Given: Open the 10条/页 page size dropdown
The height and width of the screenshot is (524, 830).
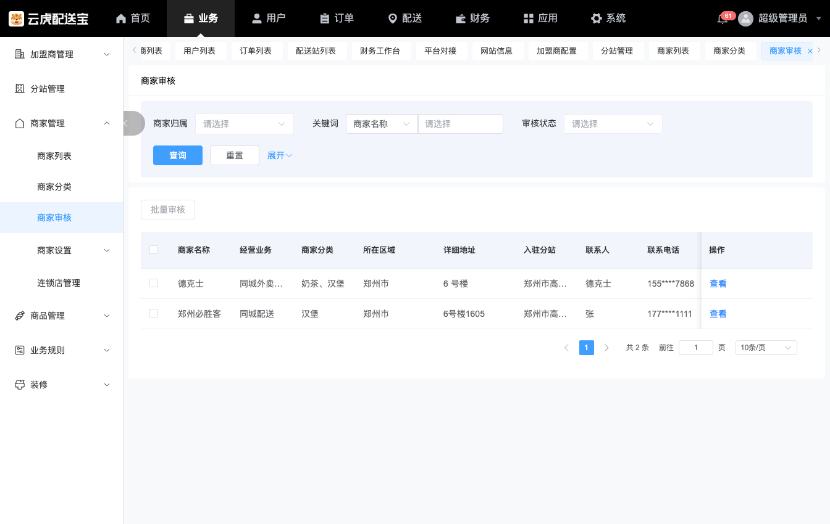Looking at the screenshot, I should click(x=766, y=348).
